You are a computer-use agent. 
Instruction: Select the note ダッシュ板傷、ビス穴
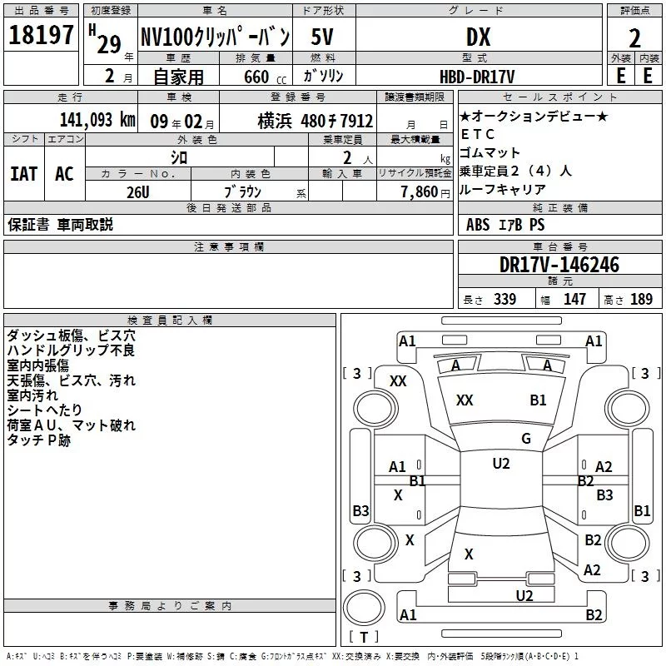[71, 335]
